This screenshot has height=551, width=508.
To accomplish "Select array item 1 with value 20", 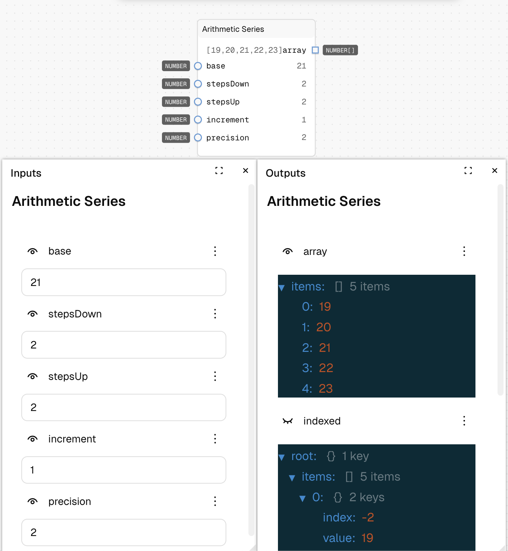I will pos(316,327).
